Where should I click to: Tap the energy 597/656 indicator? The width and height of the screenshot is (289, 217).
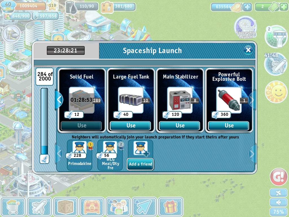pos(45,16)
